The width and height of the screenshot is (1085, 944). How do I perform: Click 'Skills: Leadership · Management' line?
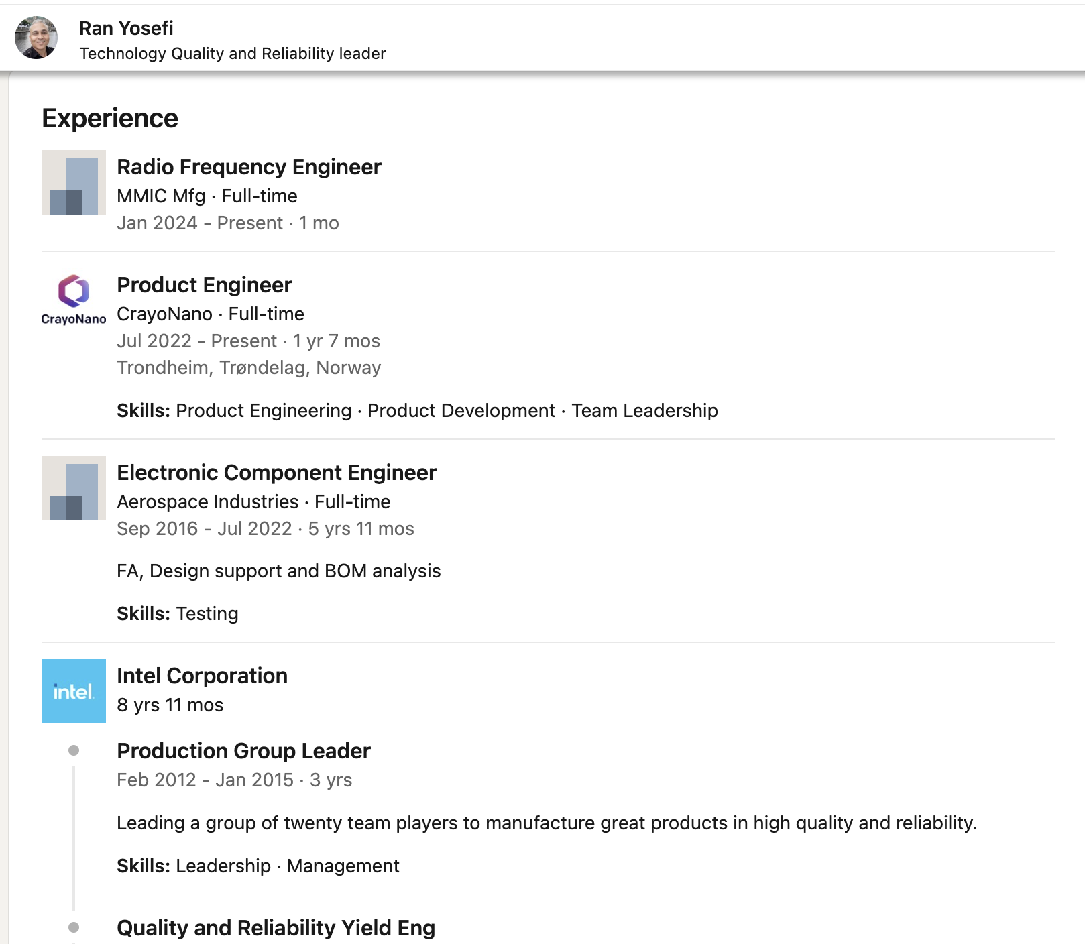click(258, 866)
